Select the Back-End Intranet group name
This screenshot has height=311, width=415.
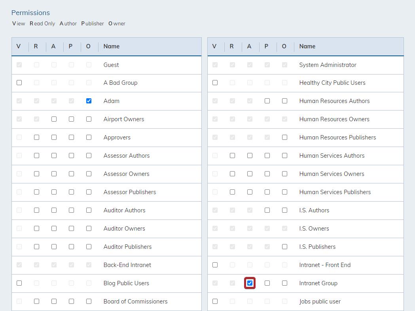(127, 265)
